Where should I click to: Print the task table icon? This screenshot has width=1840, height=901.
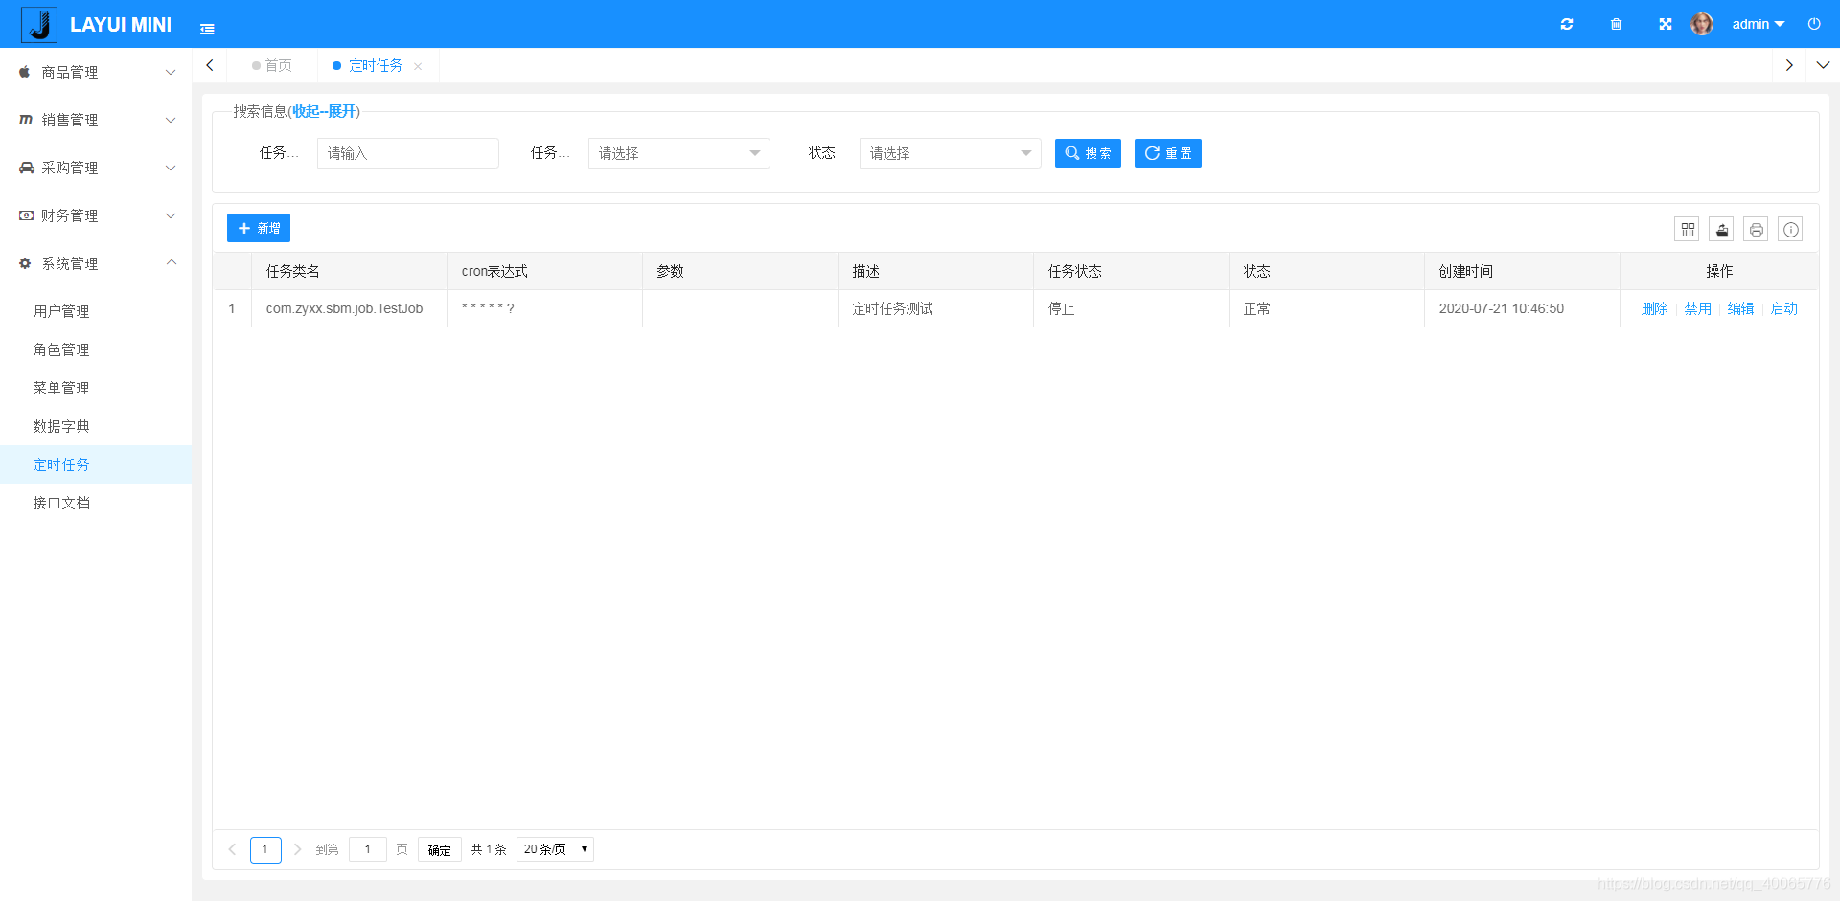(x=1756, y=228)
